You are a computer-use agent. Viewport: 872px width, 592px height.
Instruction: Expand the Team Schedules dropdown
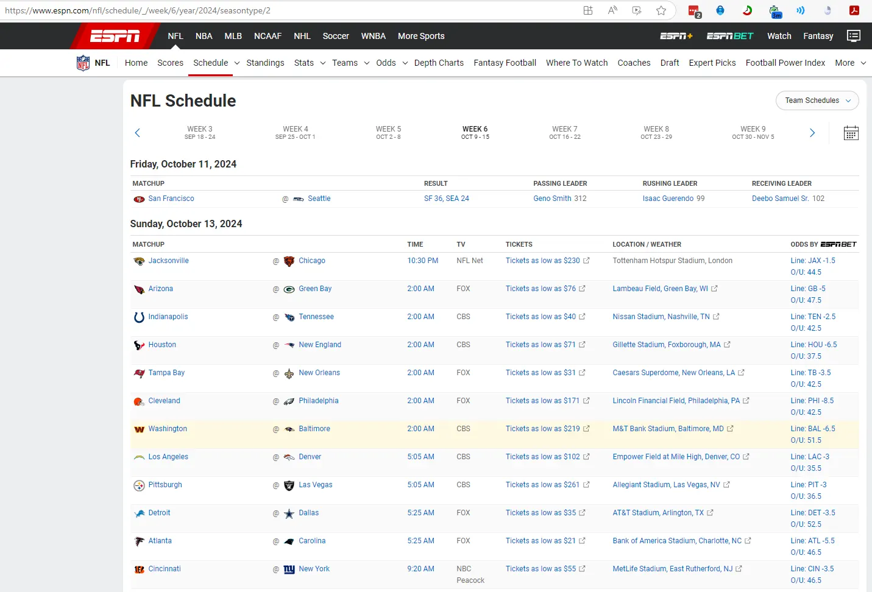coord(817,100)
